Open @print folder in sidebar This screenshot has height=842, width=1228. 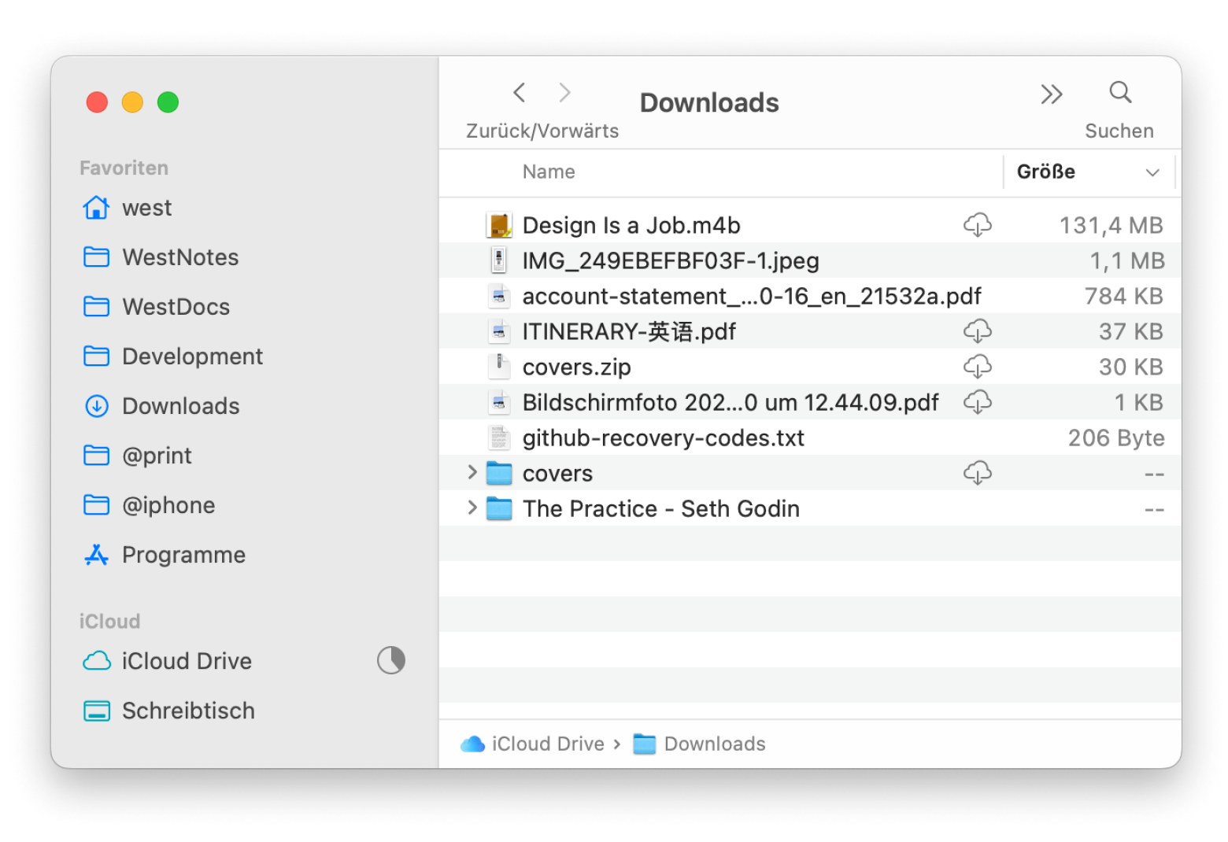[157, 456]
